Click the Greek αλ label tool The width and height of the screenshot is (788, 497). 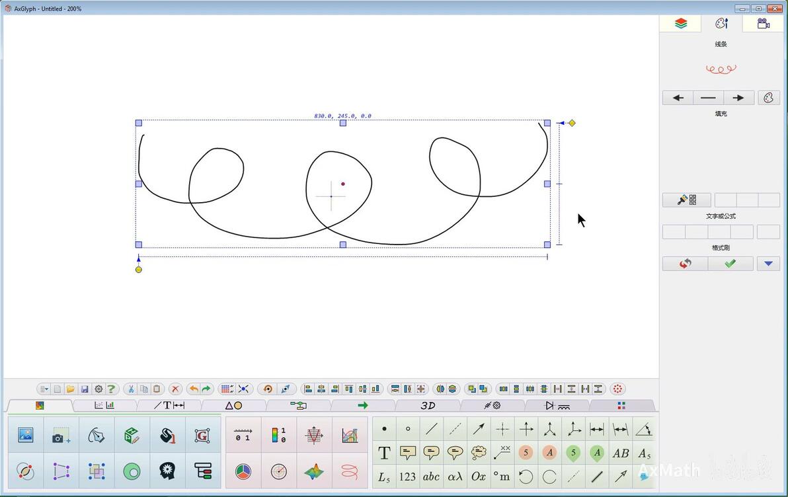coord(455,477)
